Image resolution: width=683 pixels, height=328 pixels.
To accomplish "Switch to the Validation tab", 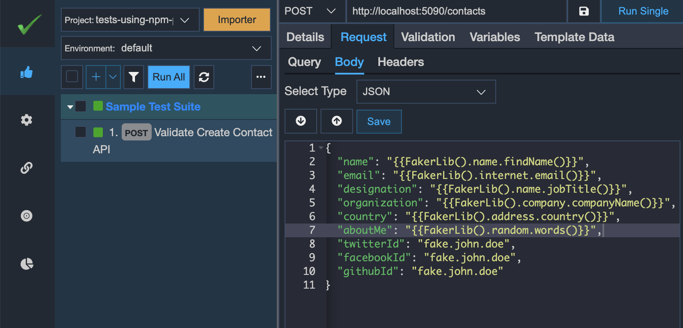I will 428,37.
